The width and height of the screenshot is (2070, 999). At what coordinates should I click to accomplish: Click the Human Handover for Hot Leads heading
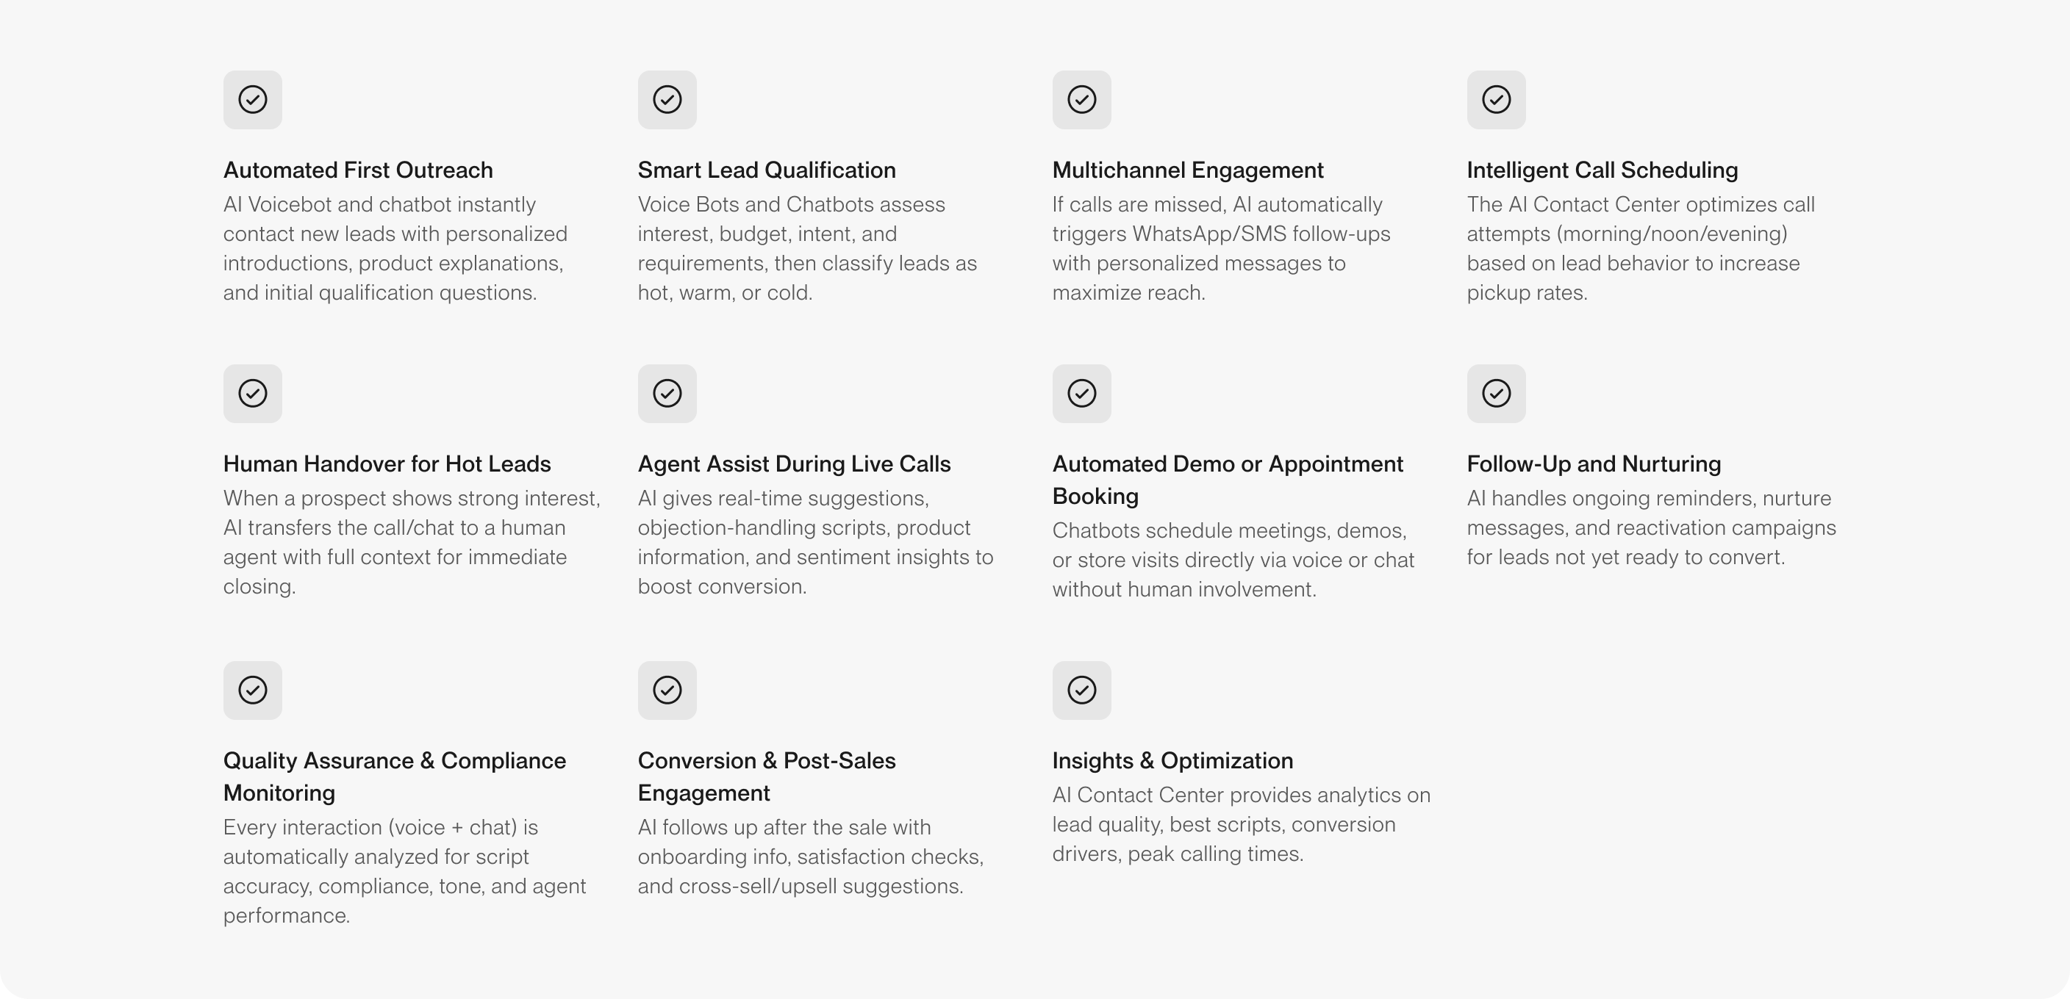387,464
